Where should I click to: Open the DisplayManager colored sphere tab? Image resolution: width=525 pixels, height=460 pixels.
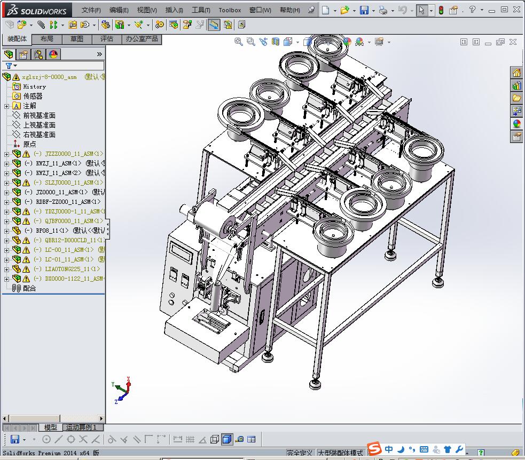point(53,54)
